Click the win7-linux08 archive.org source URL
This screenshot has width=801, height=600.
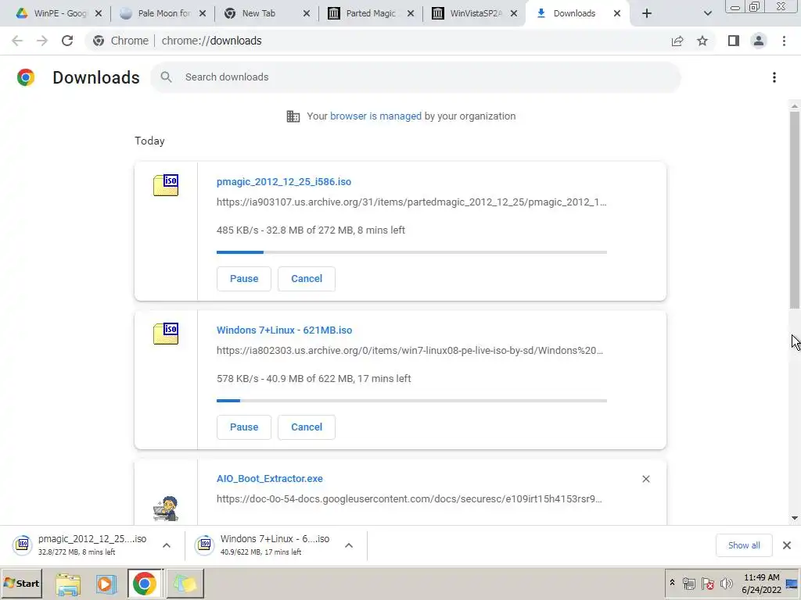point(410,351)
